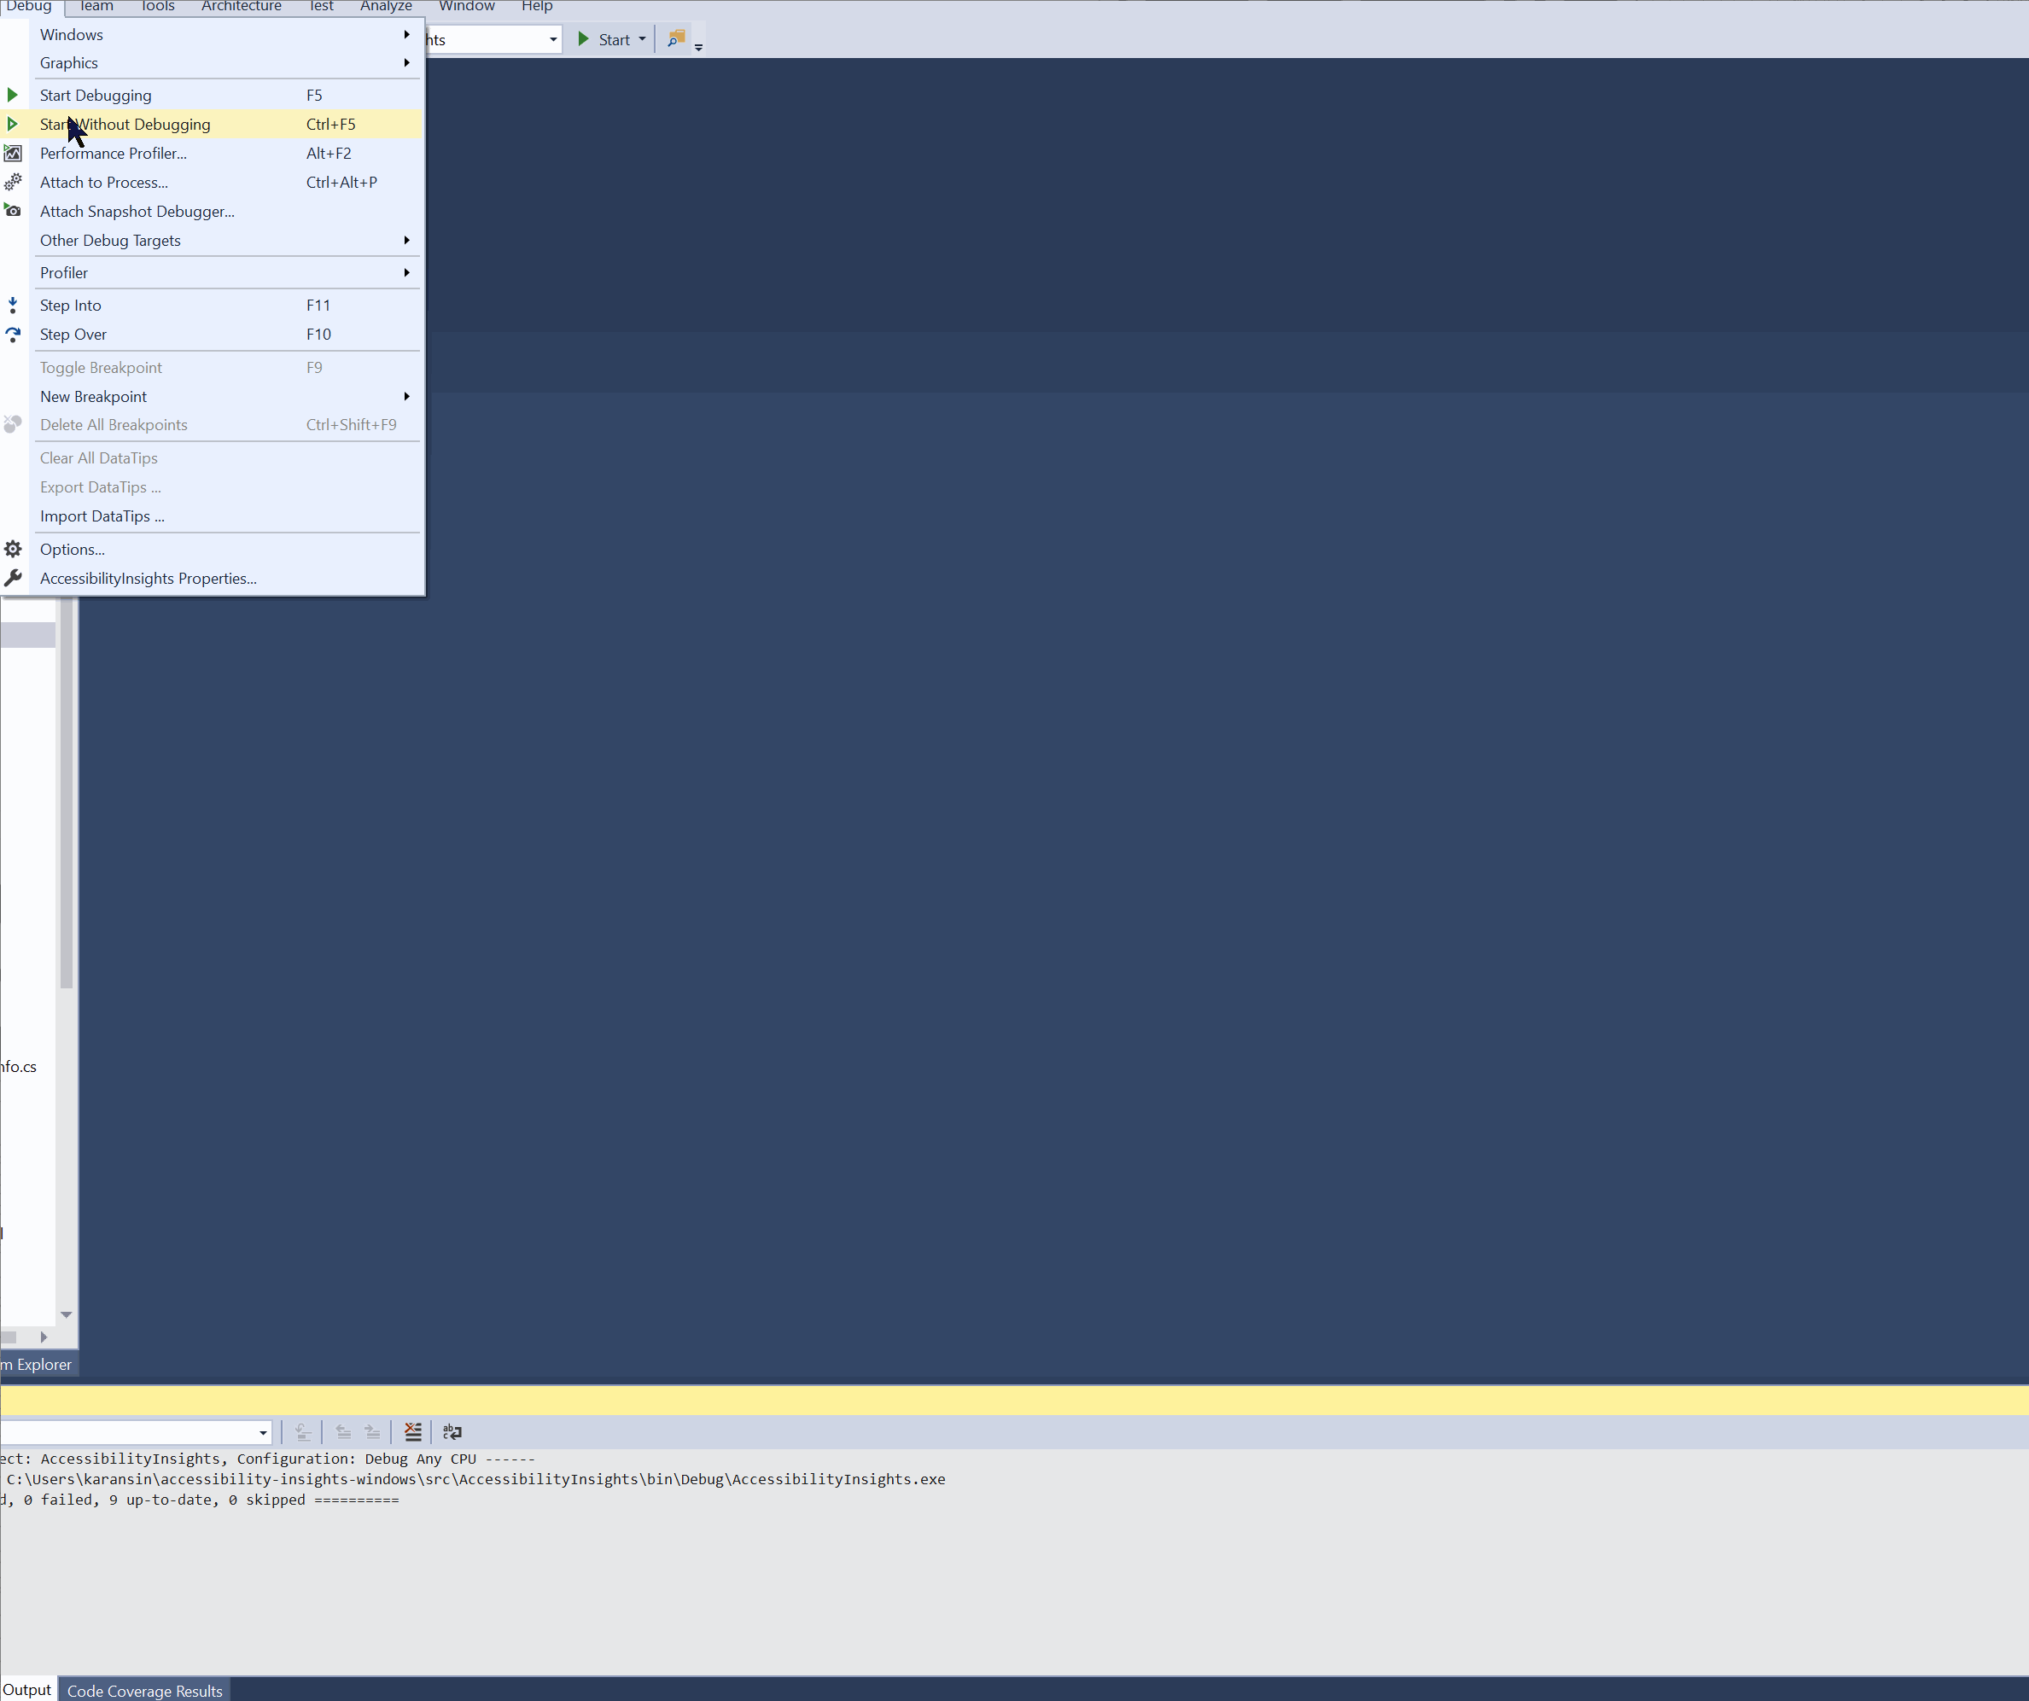Click the next message icon in Output toolbar
Image resolution: width=2029 pixels, height=1701 pixels.
pyautogui.click(x=373, y=1432)
